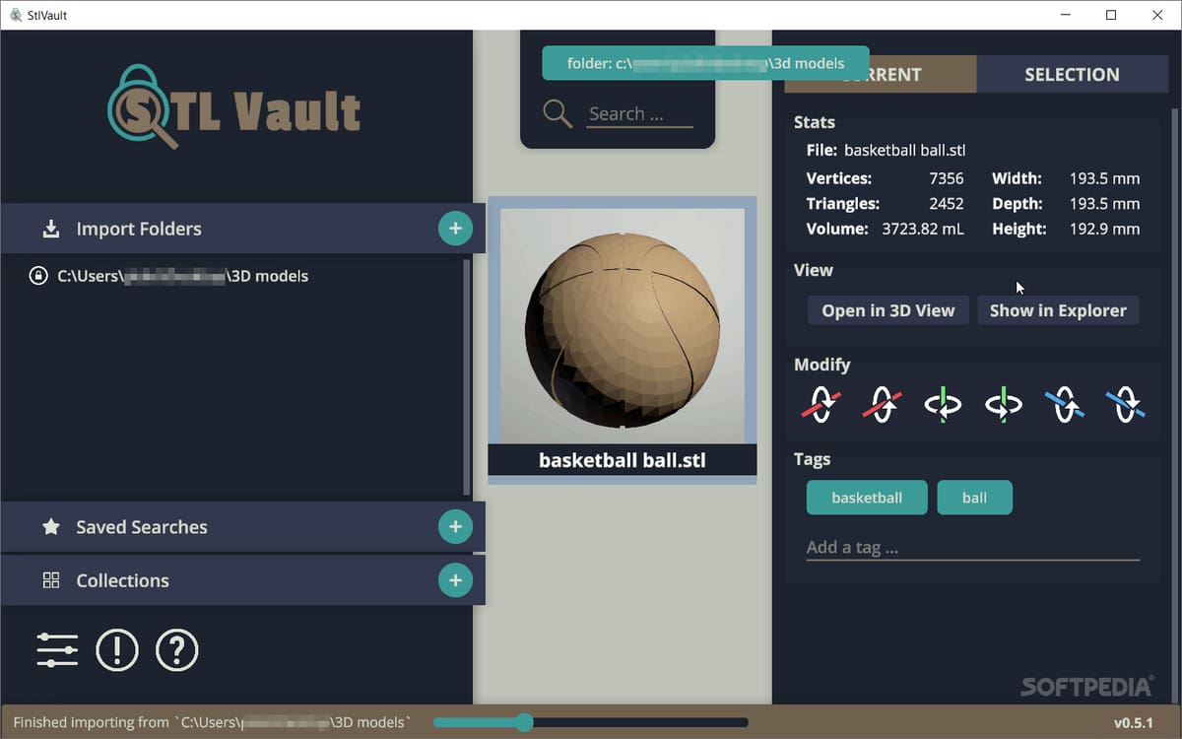The width and height of the screenshot is (1182, 739).
Task: Click the import folders list scrollbar
Action: coord(467,376)
